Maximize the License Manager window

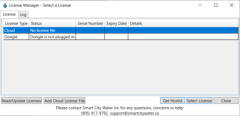click(216, 5)
